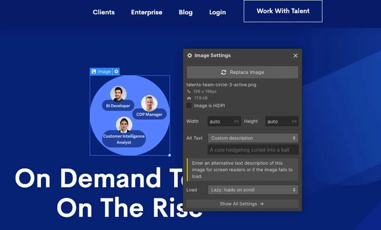Click Show All Settings button
This screenshot has height=230, width=381.
(x=242, y=204)
